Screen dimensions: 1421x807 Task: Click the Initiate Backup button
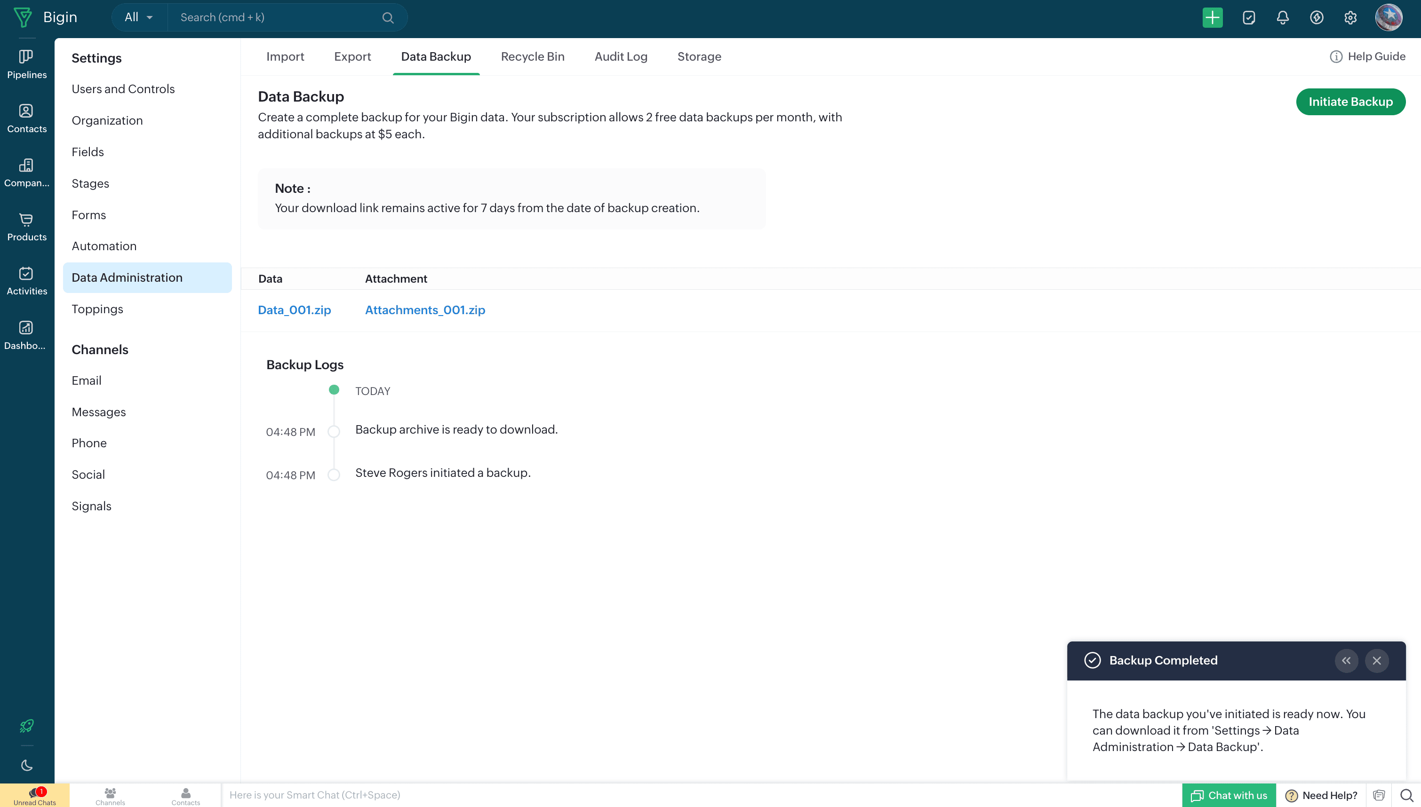pos(1350,102)
